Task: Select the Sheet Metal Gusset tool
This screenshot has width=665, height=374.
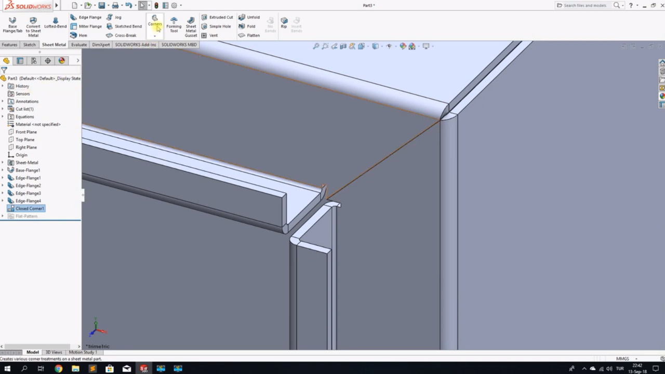Action: tap(191, 26)
